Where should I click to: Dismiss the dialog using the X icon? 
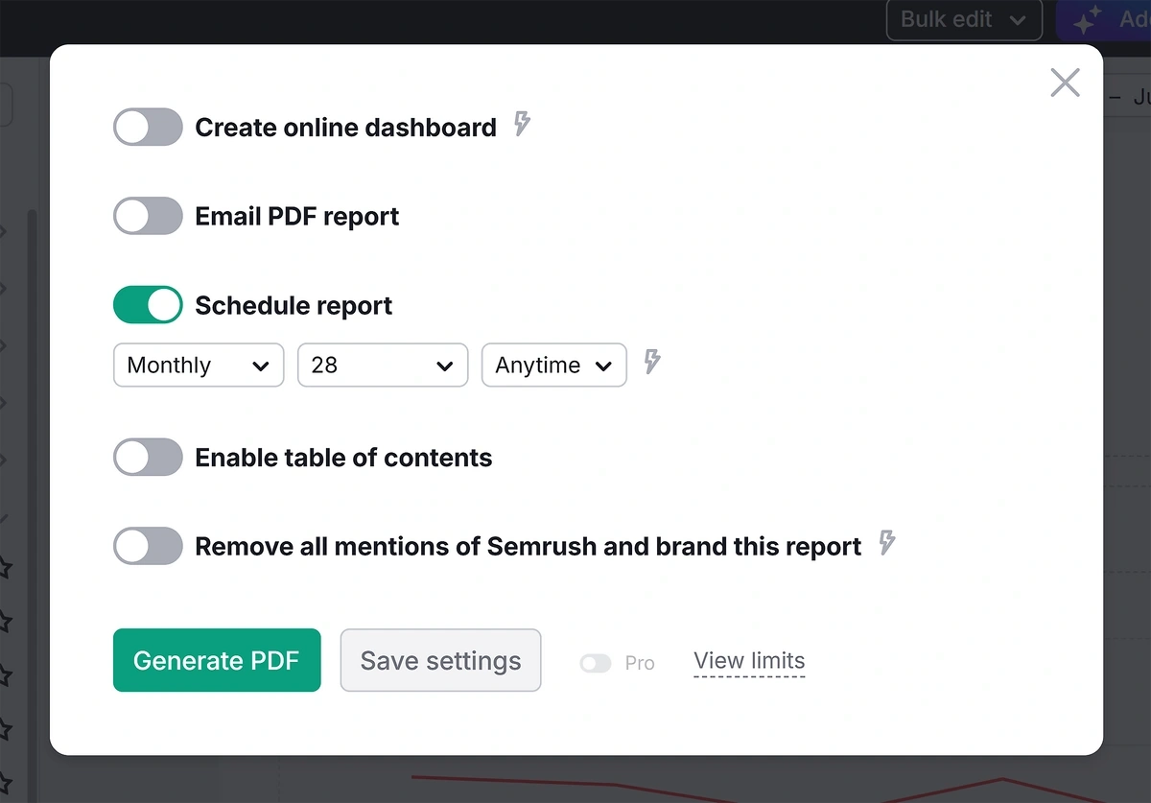click(x=1065, y=83)
